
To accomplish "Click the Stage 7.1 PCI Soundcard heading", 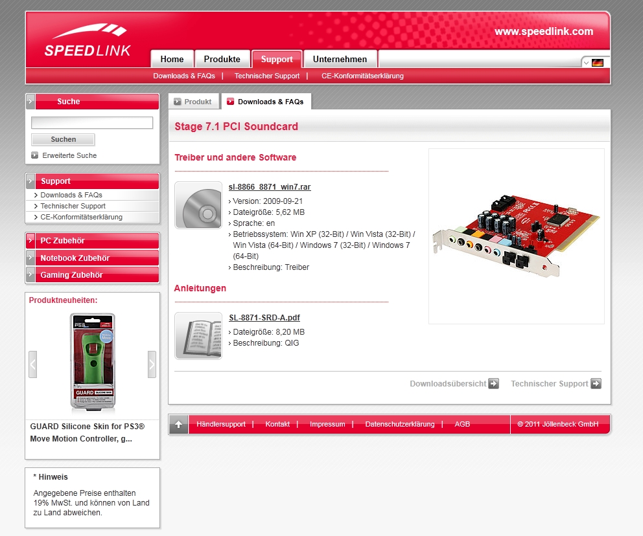I will coord(236,126).
